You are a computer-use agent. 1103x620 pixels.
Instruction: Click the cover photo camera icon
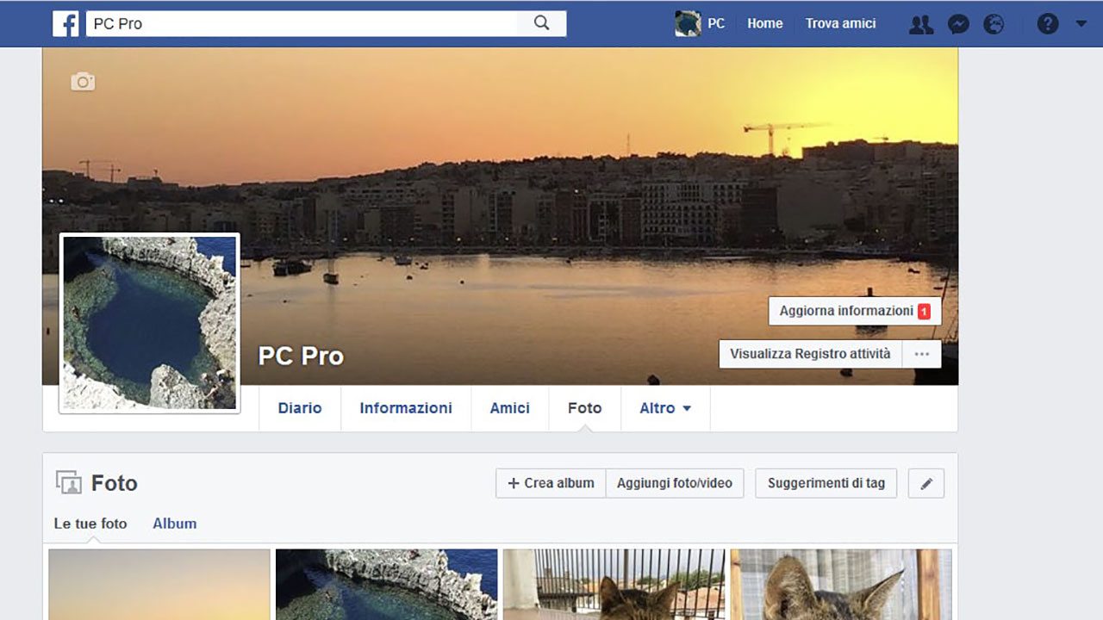[x=83, y=82]
